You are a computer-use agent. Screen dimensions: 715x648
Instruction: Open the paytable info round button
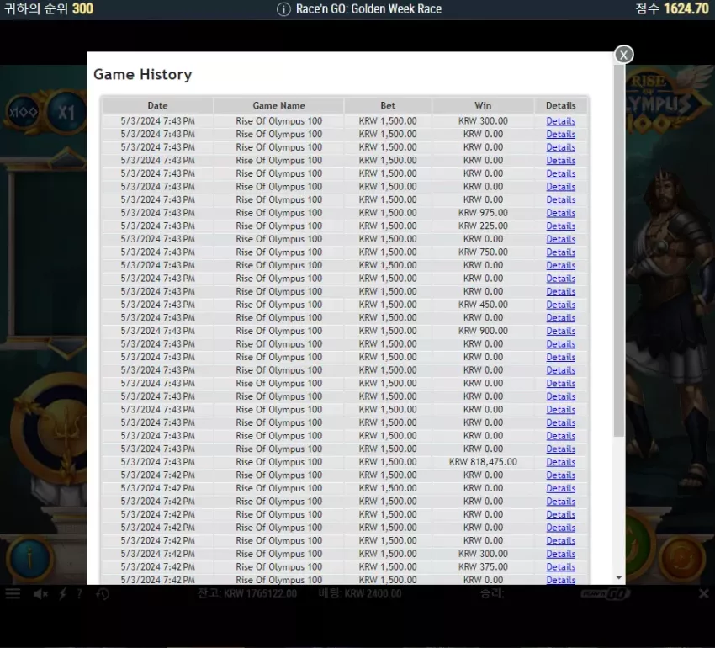[x=30, y=558]
